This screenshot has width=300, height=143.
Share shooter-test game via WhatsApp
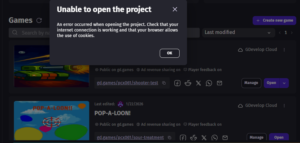209,83
